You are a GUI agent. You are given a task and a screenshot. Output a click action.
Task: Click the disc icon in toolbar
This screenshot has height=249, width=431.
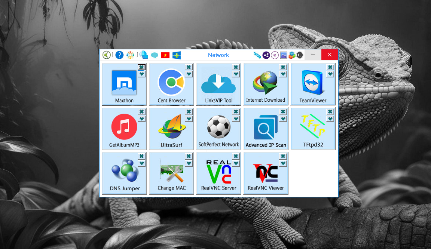pyautogui.click(x=275, y=55)
